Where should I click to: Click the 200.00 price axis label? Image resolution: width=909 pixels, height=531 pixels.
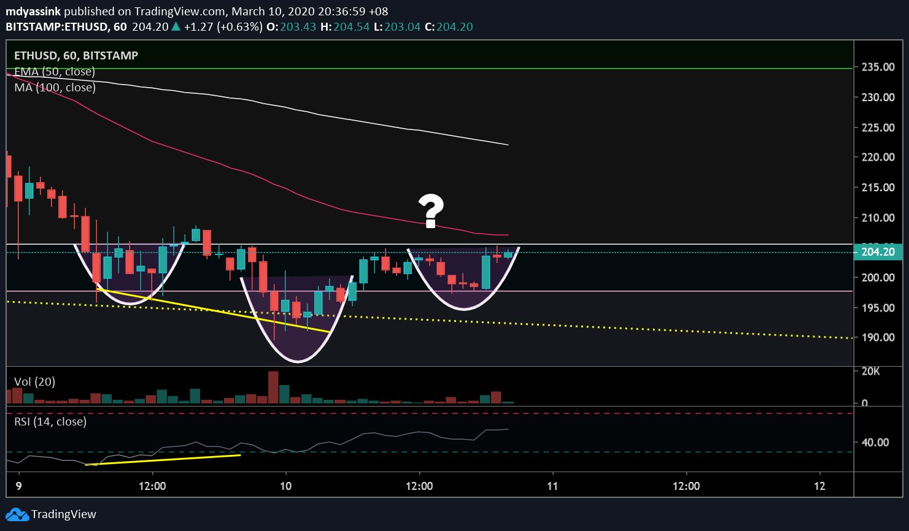click(x=878, y=278)
